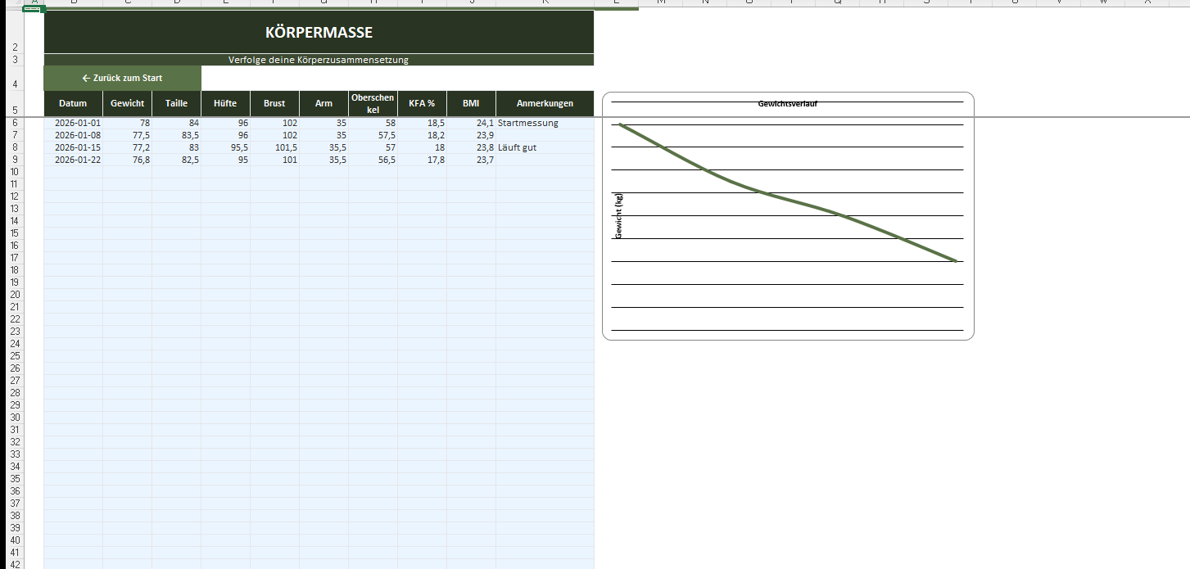Select the BMI value 24,1 cell

coord(472,123)
